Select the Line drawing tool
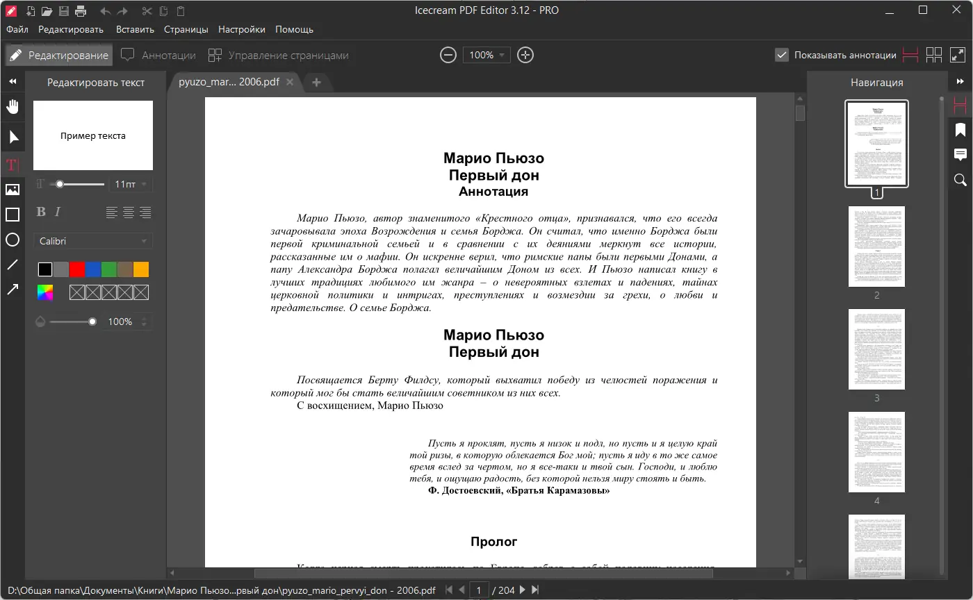 pos(13,265)
